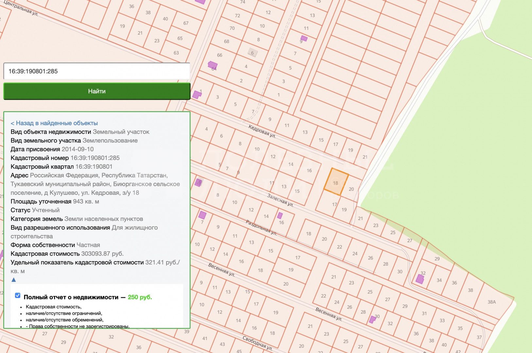Click purple building marker beside parcel 9
This screenshot has height=353, width=532.
(x=304, y=39)
